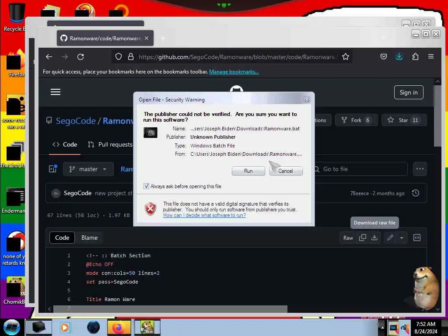
Task: Click the Sign in button on GitHub
Action: tap(409, 92)
